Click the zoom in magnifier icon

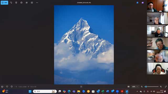(x=161, y=87)
